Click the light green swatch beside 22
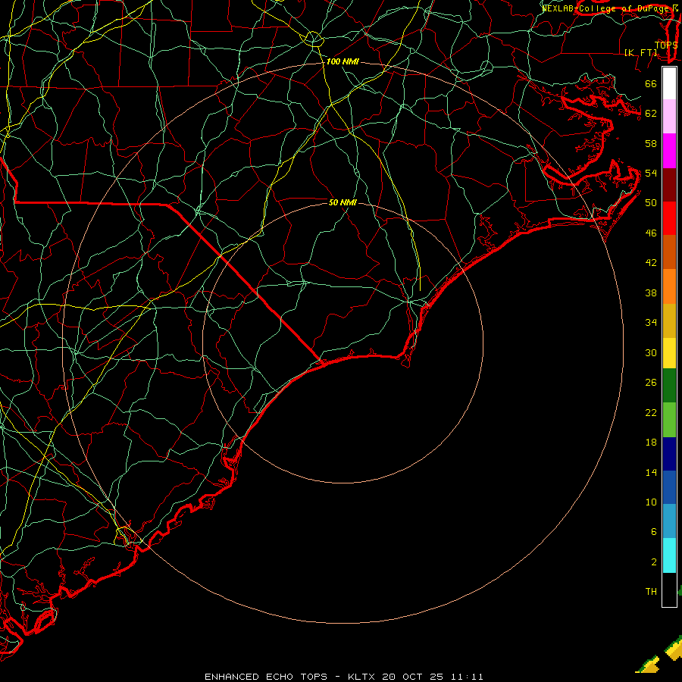This screenshot has height=682, width=682. pos(669,420)
